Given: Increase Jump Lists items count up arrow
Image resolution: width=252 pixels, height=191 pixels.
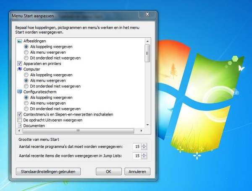Looking at the screenshot, I should tap(144, 154).
